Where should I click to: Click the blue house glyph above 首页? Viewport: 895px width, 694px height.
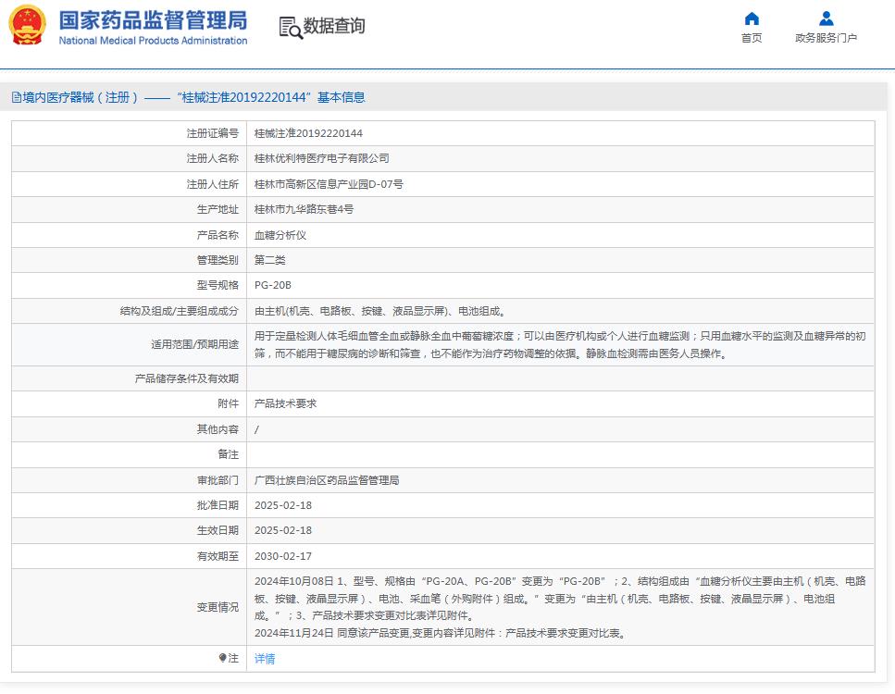pyautogui.click(x=752, y=17)
